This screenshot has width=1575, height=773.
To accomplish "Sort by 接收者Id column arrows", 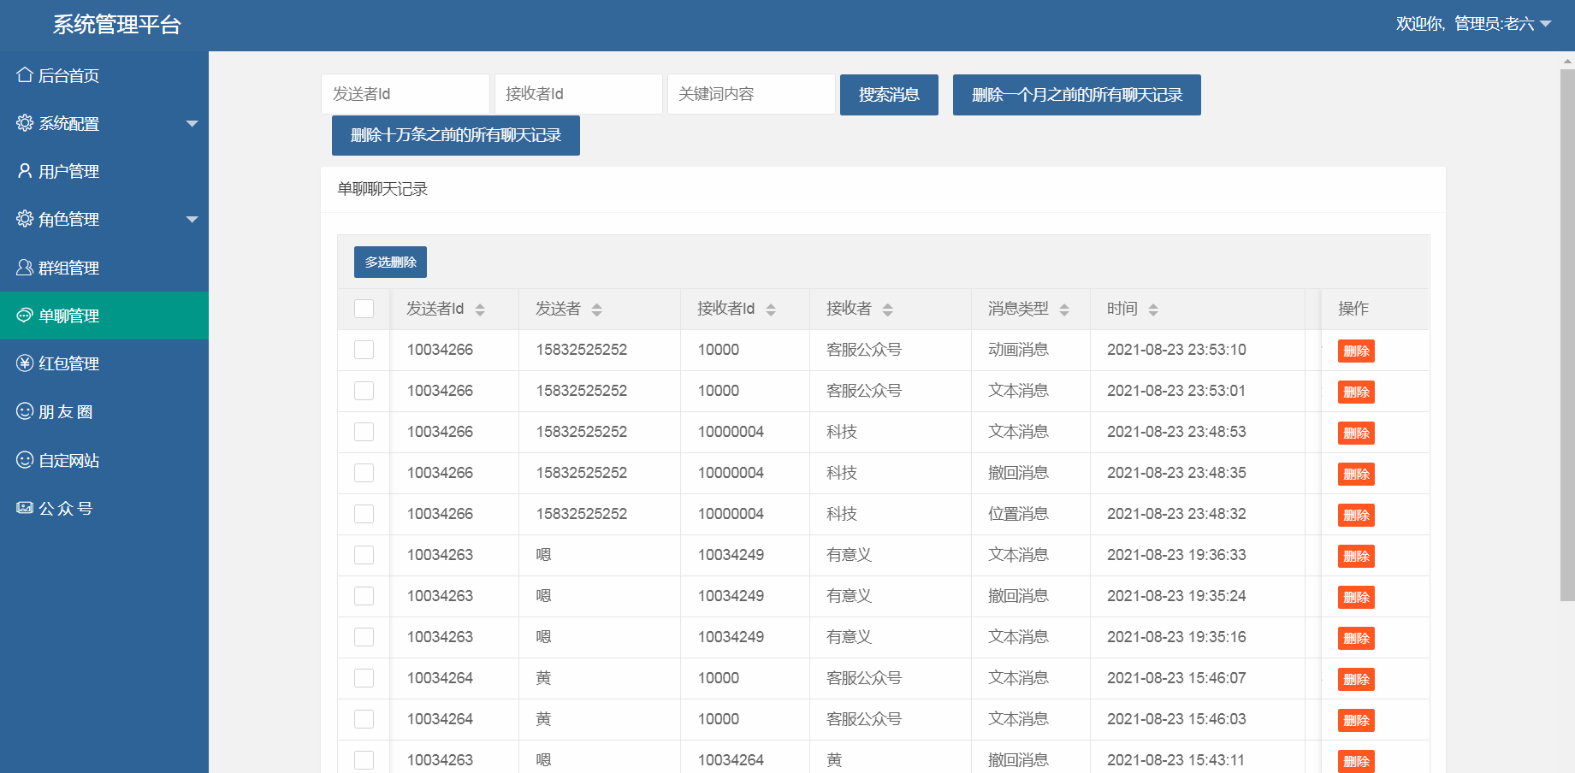I will coord(771,310).
